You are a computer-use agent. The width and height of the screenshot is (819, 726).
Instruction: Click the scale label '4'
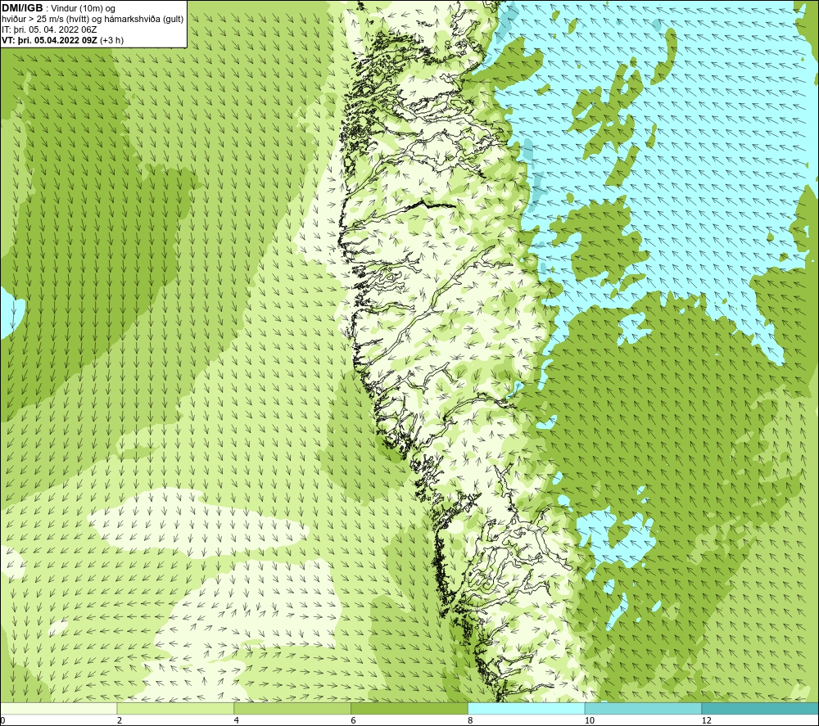[237, 720]
